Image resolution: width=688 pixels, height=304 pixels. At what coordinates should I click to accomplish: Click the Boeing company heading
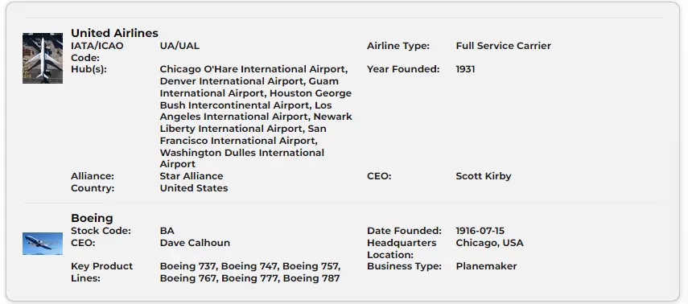tap(93, 219)
